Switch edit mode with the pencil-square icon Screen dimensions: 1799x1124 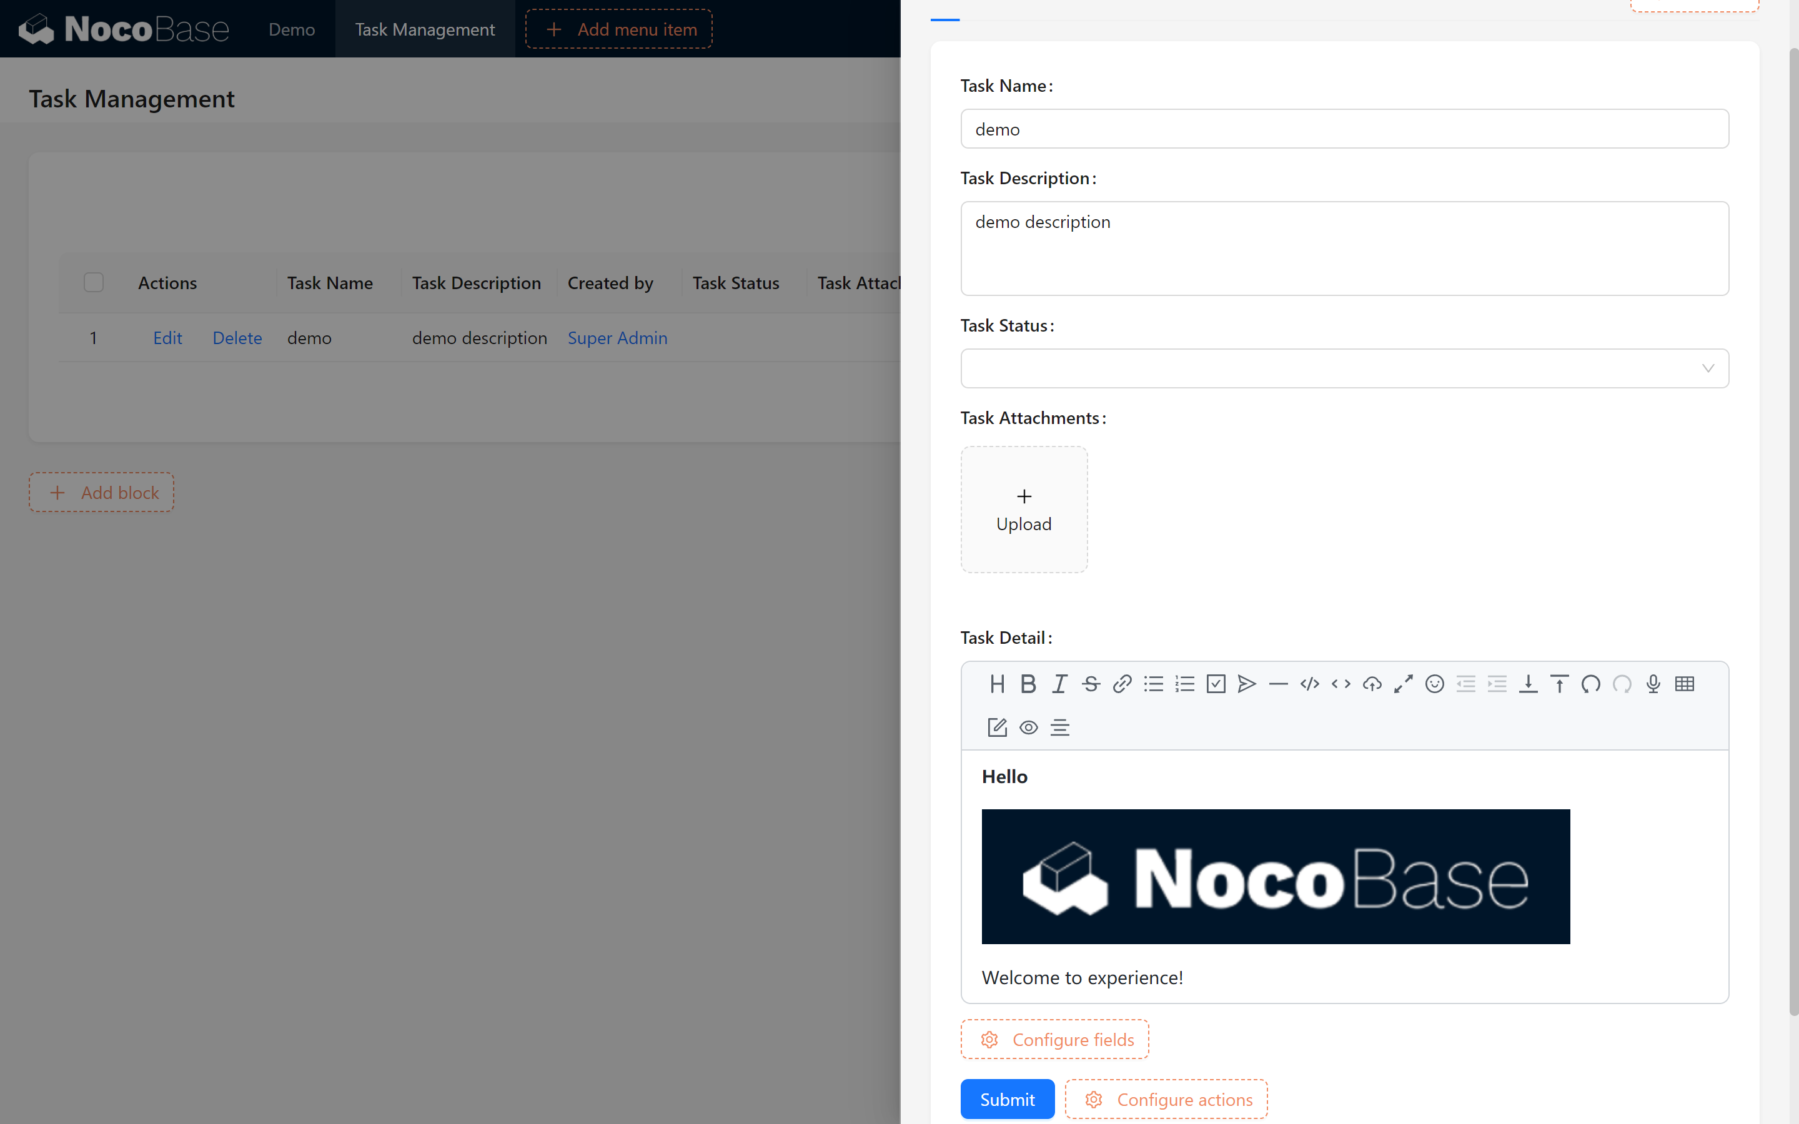click(997, 727)
